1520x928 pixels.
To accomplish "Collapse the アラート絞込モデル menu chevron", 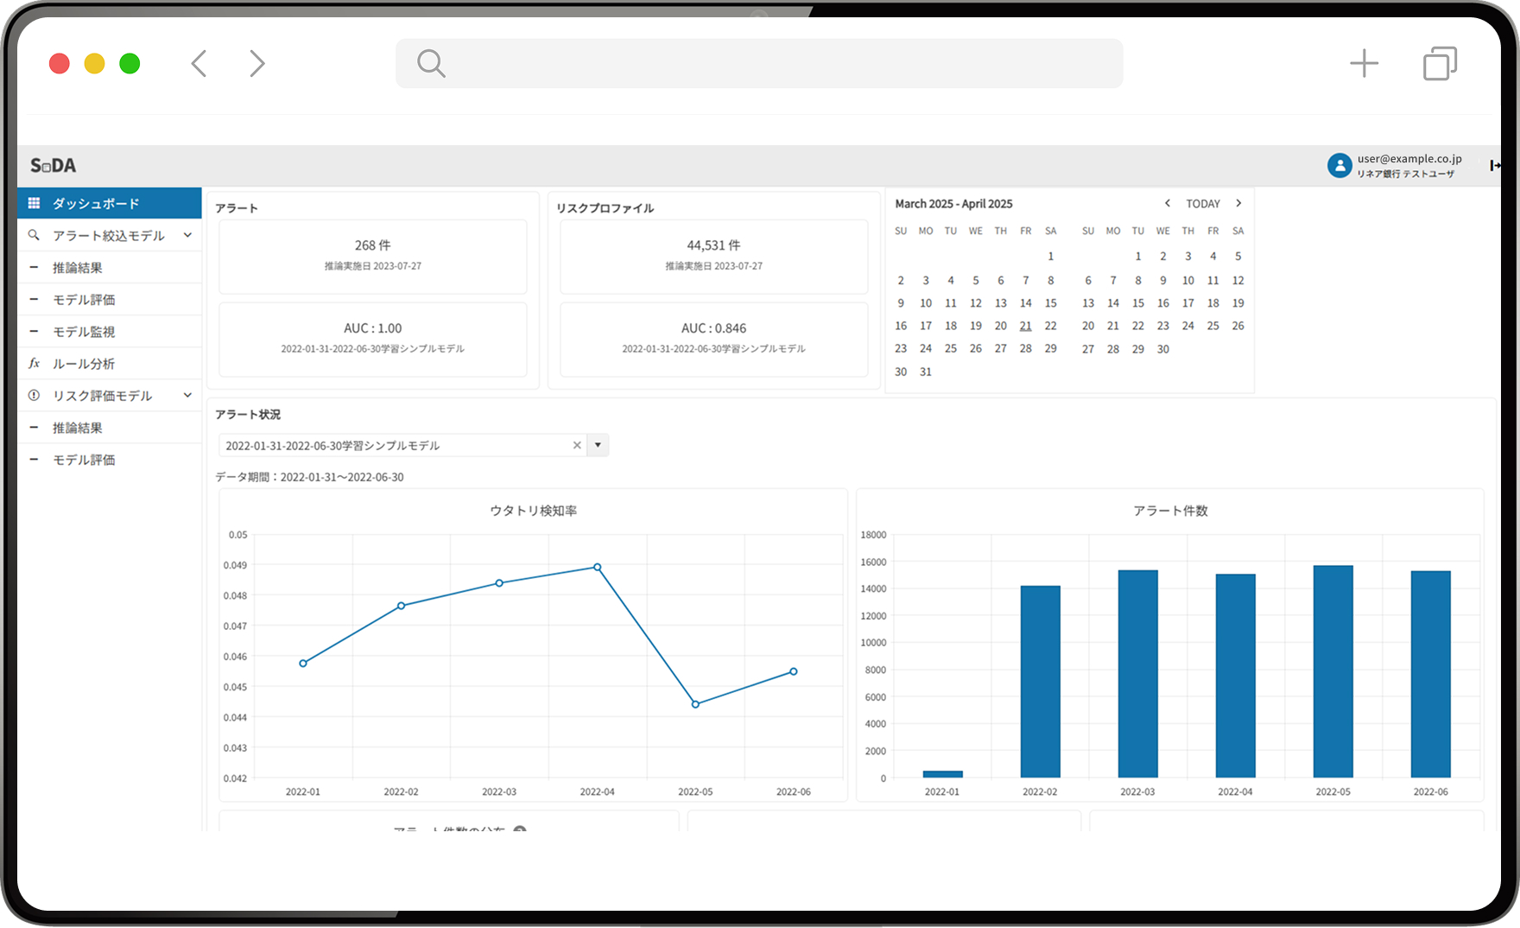I will pyautogui.click(x=187, y=235).
